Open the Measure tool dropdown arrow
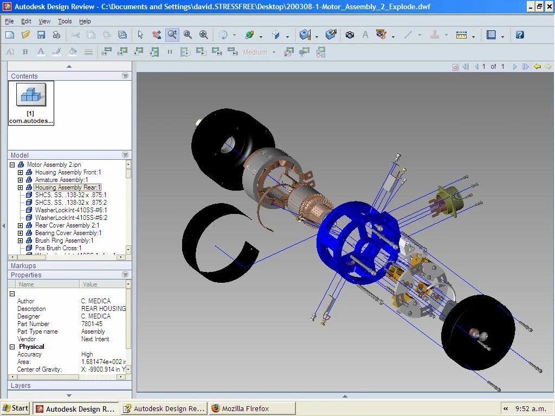 473,36
